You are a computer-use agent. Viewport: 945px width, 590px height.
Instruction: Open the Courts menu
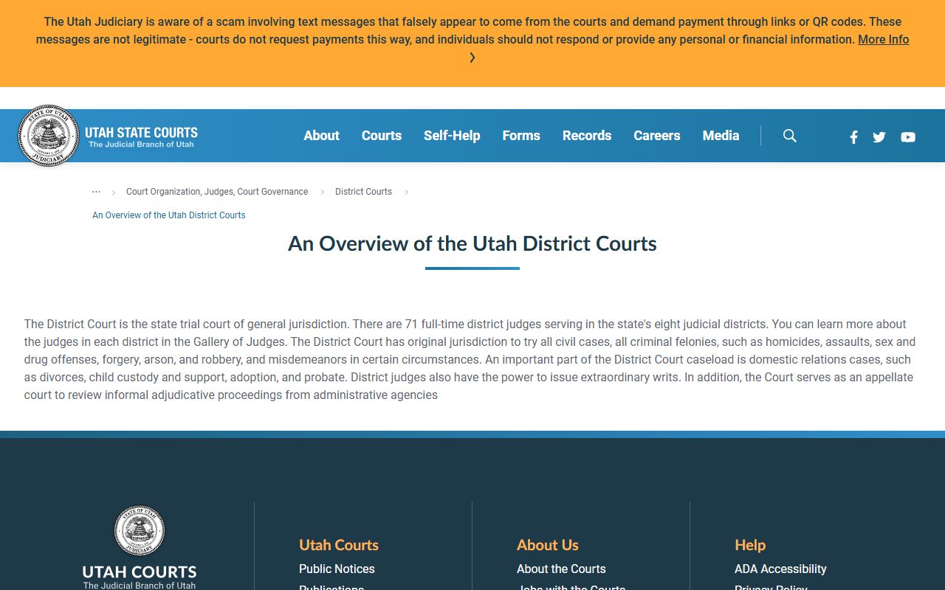coord(382,136)
